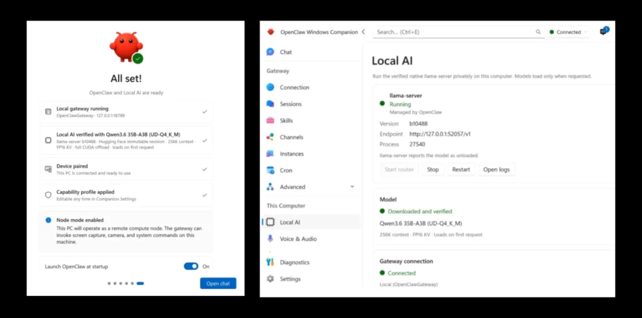
Task: Click the Channels icon
Action: (x=270, y=137)
